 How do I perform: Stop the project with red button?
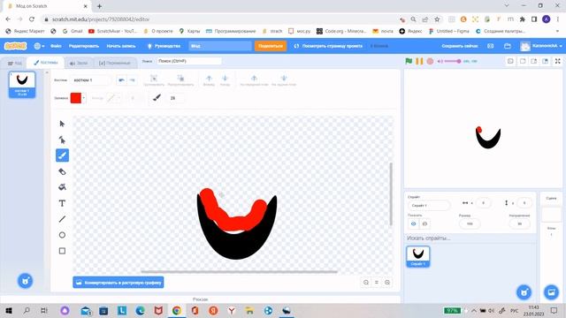[430, 61]
